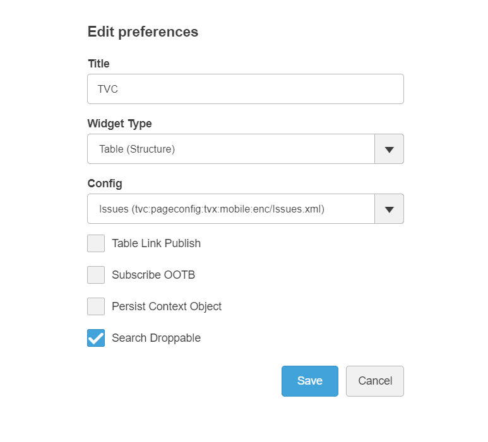Click the white checkmark icon in Search Droppable
The width and height of the screenshot is (488, 442).
(x=96, y=339)
